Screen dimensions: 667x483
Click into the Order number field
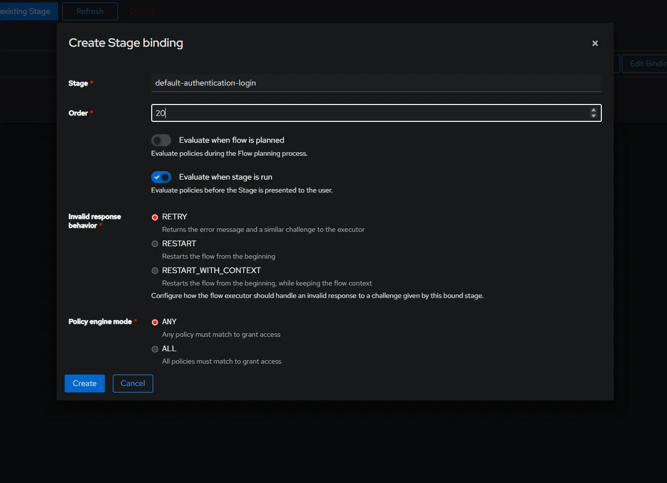(368, 113)
